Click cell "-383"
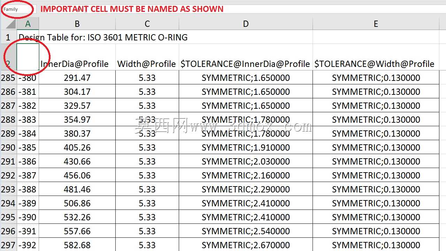Viewport: 446px width, 251px height. click(x=28, y=119)
